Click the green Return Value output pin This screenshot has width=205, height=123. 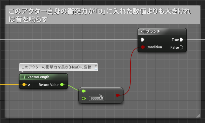[62, 85]
